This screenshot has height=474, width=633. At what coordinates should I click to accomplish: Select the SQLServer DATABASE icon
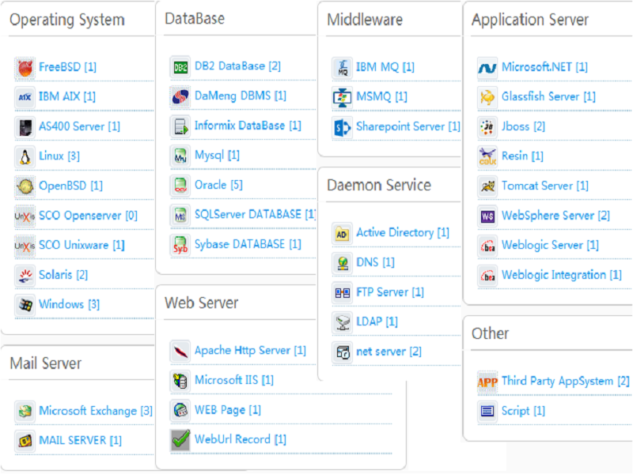click(180, 215)
